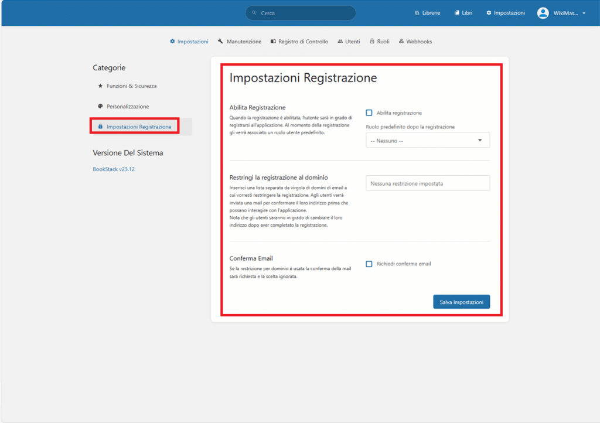Click the palette icon next to Personalizzazione

click(x=100, y=106)
